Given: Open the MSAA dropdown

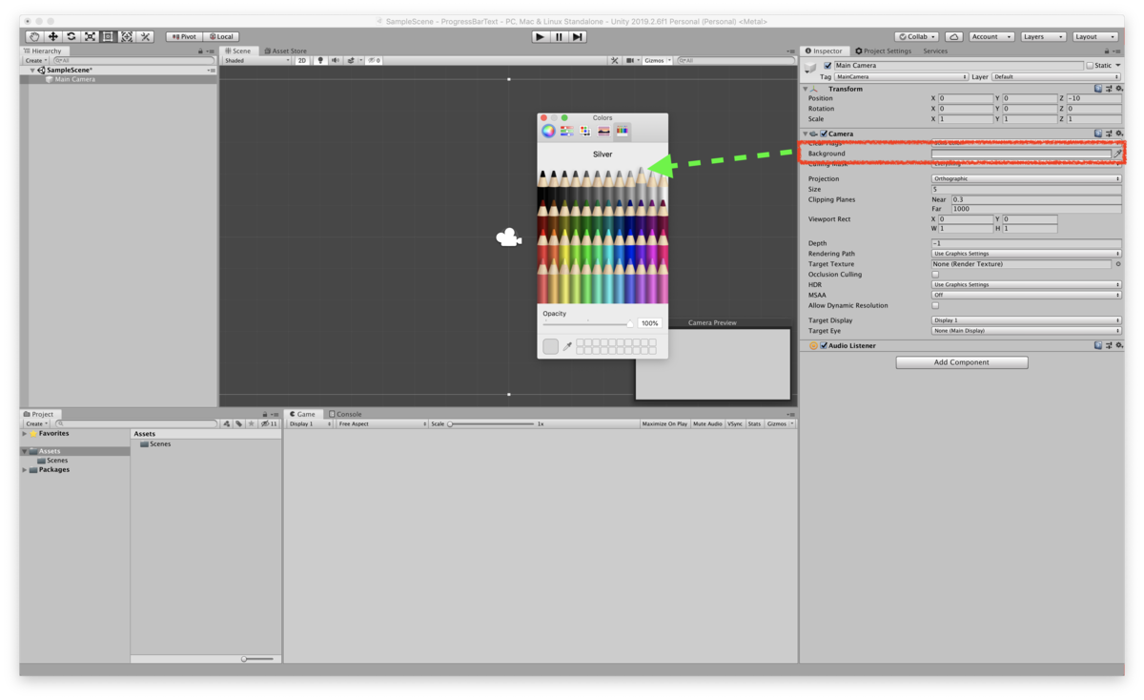Looking at the screenshot, I should 1026,295.
